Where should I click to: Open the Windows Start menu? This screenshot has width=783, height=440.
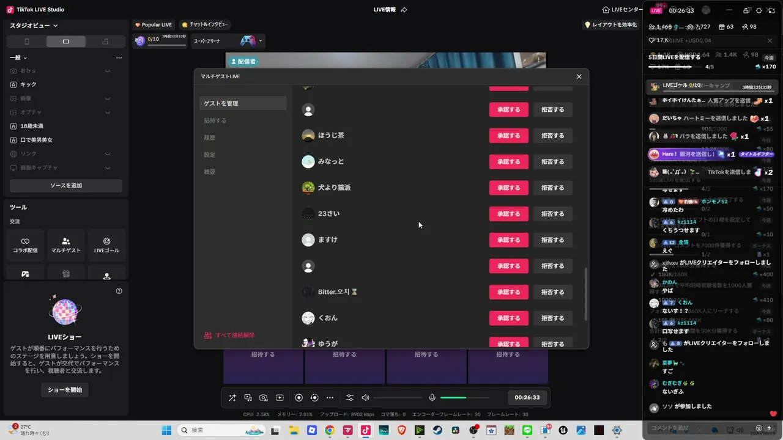point(166,430)
